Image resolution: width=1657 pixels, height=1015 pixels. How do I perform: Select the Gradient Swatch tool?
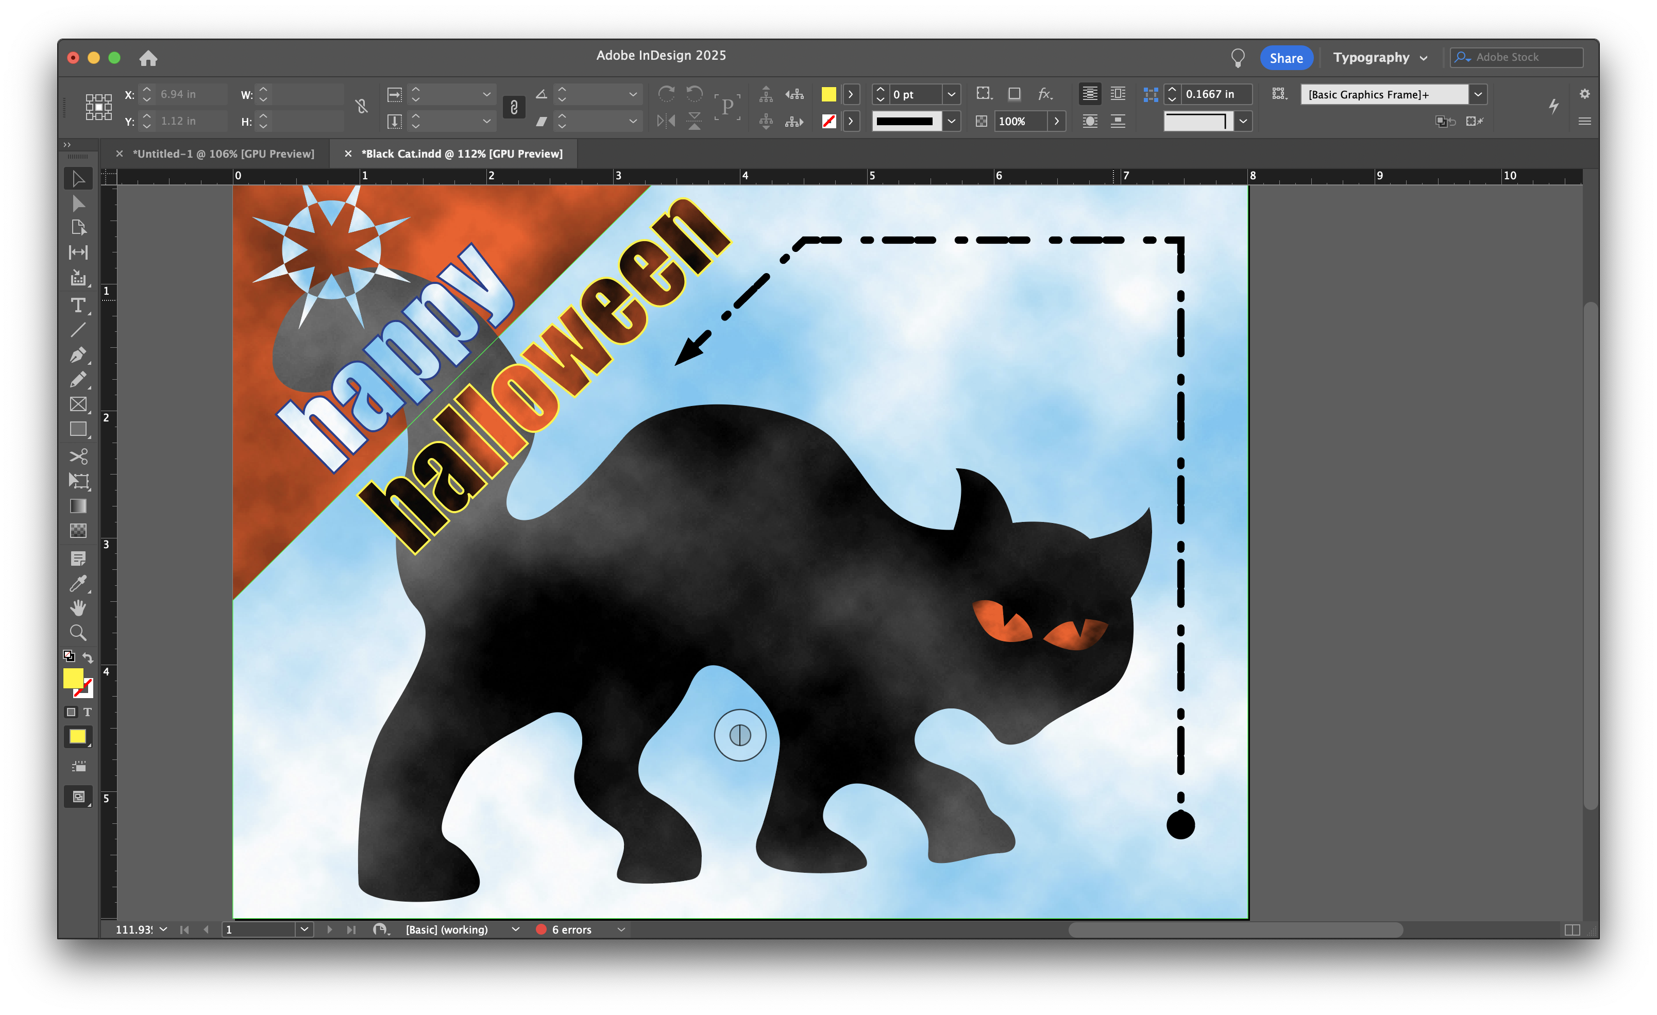(79, 506)
